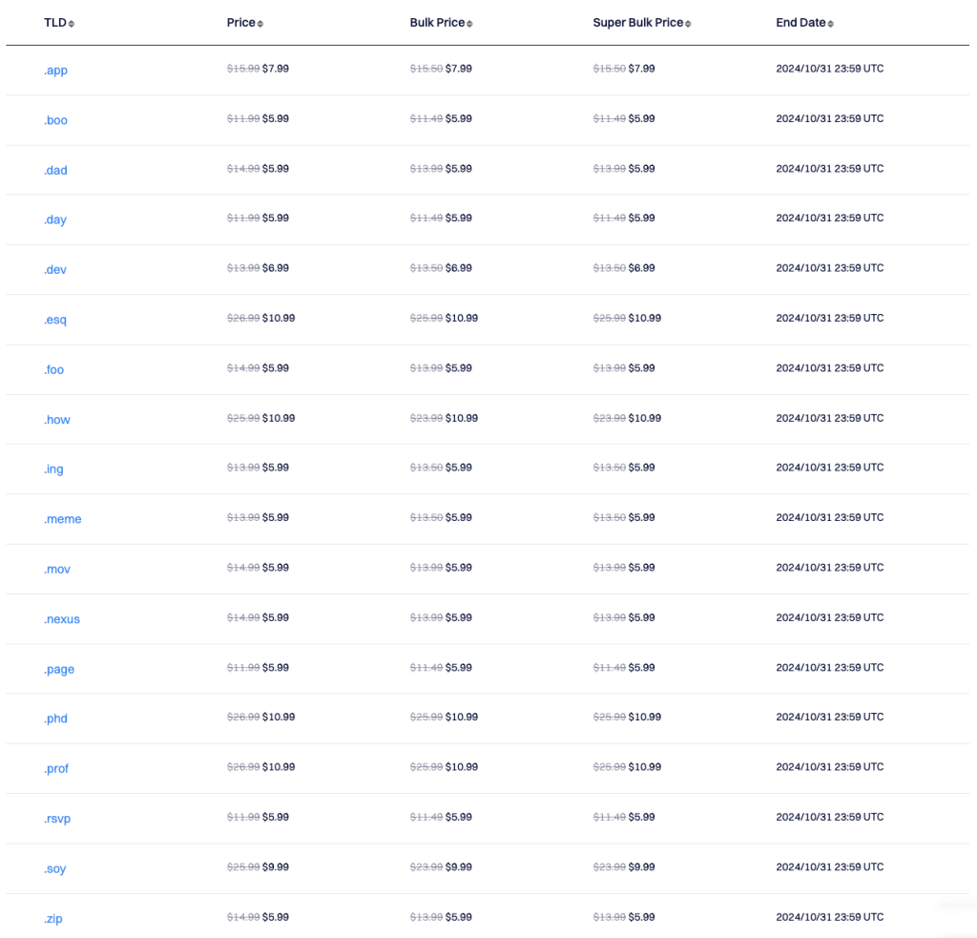Click the .dev TLD link

55,270
